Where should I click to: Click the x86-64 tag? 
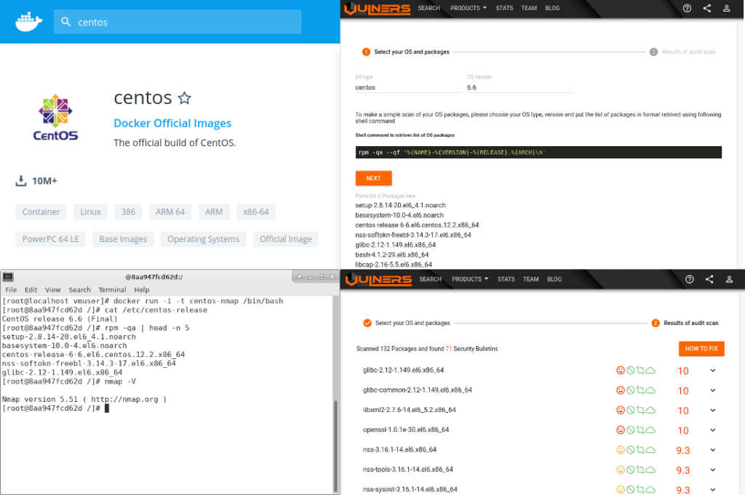tap(255, 212)
